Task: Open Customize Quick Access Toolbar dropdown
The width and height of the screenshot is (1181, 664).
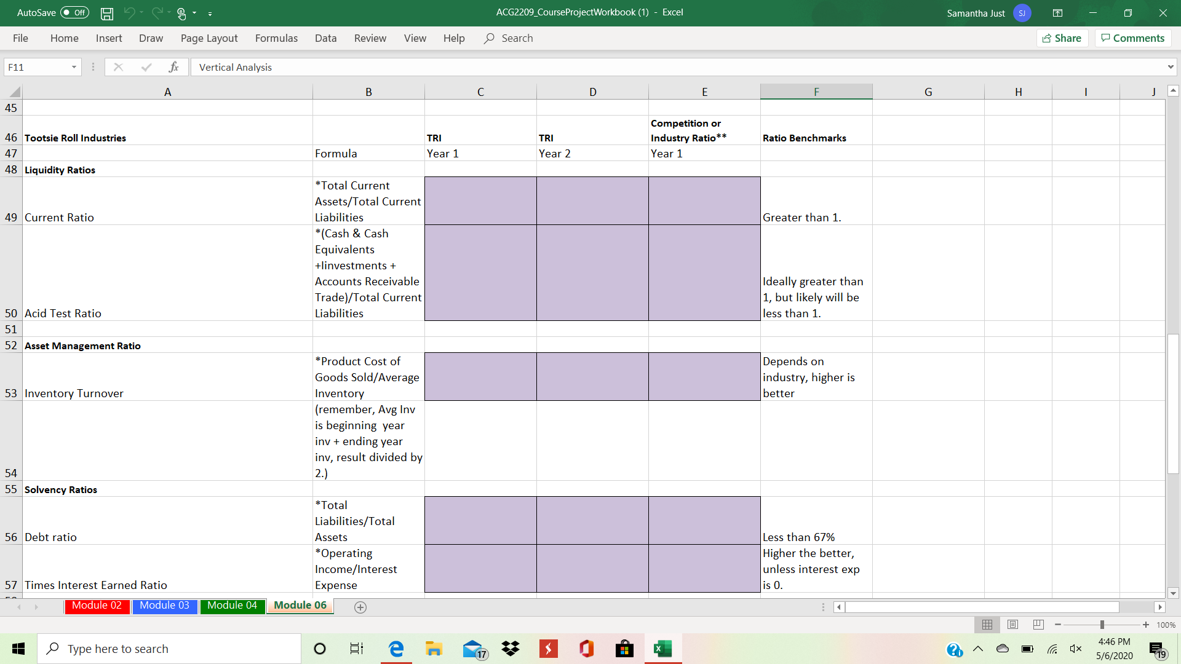Action: coord(210,13)
